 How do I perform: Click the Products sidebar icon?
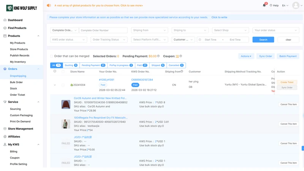pos(5,36)
